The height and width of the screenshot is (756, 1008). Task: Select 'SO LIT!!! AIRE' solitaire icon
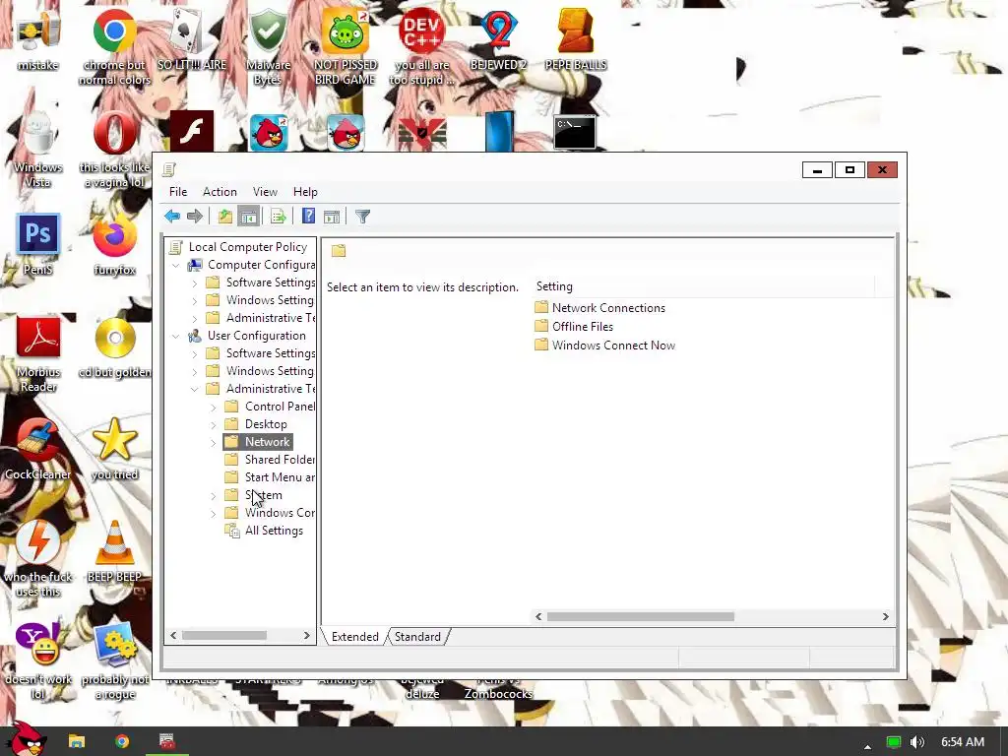[x=192, y=39]
